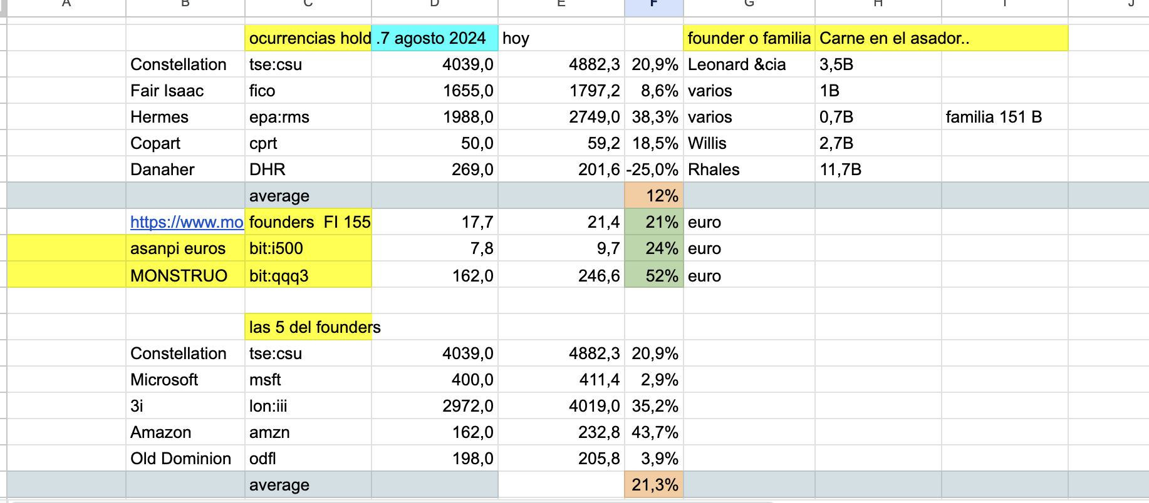Select the 2,9% cell
Viewport: 1149px width, 503px height.
(654, 380)
